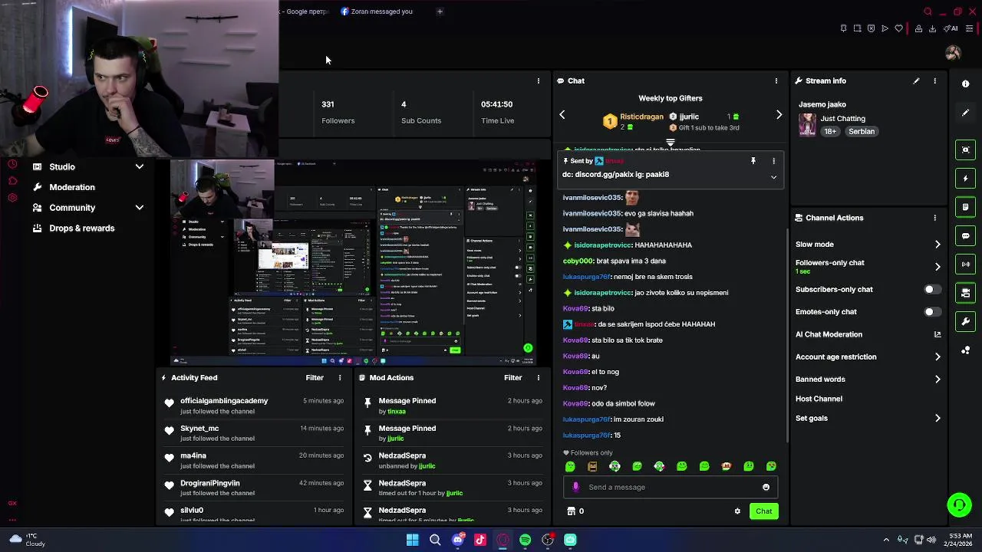The height and width of the screenshot is (552, 982).
Task: Open taskbar Search icon
Action: [435, 540]
